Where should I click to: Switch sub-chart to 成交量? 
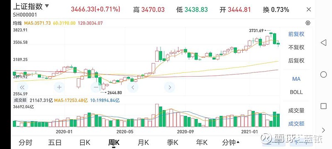click(296, 111)
